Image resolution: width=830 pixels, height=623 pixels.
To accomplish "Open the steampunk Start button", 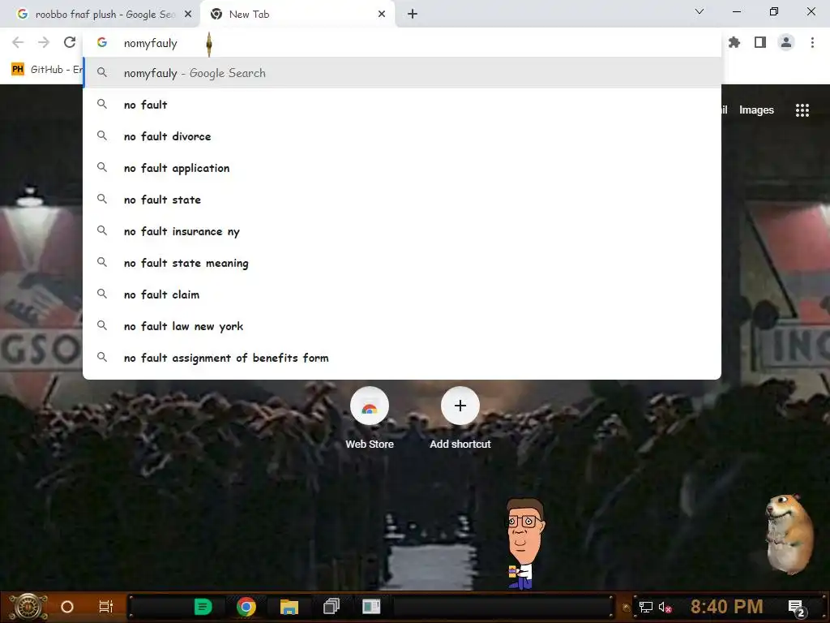I will (28, 607).
